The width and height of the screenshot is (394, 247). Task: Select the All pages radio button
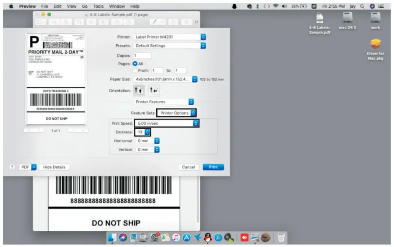coord(135,64)
